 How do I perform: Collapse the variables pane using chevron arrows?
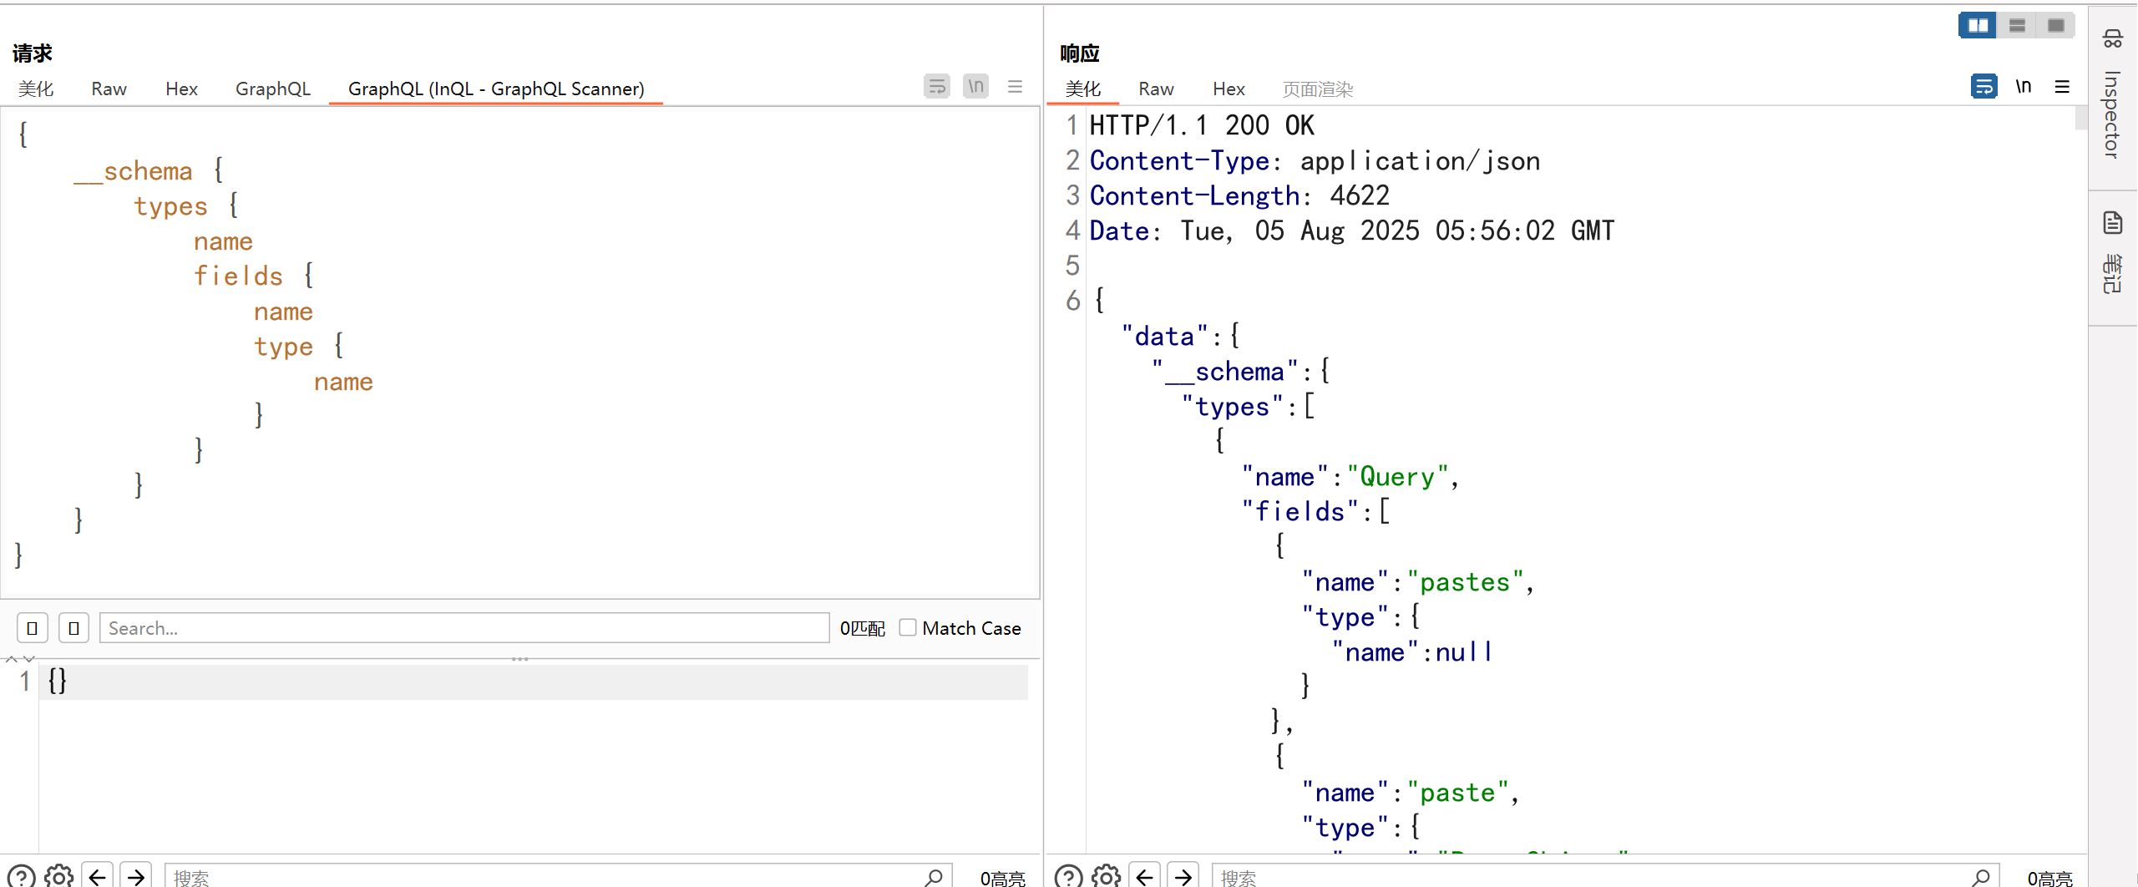click(x=29, y=659)
